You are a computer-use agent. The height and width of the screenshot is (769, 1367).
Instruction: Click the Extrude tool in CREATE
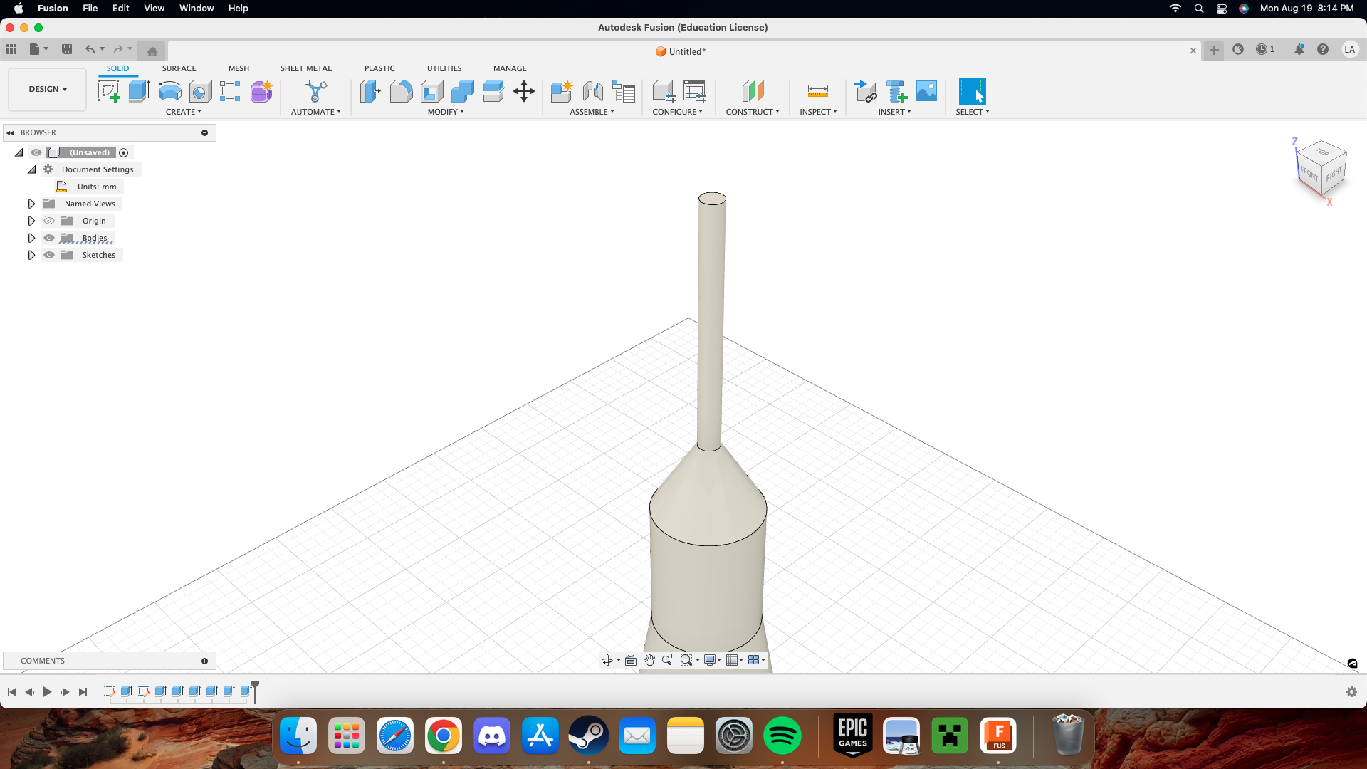click(138, 91)
